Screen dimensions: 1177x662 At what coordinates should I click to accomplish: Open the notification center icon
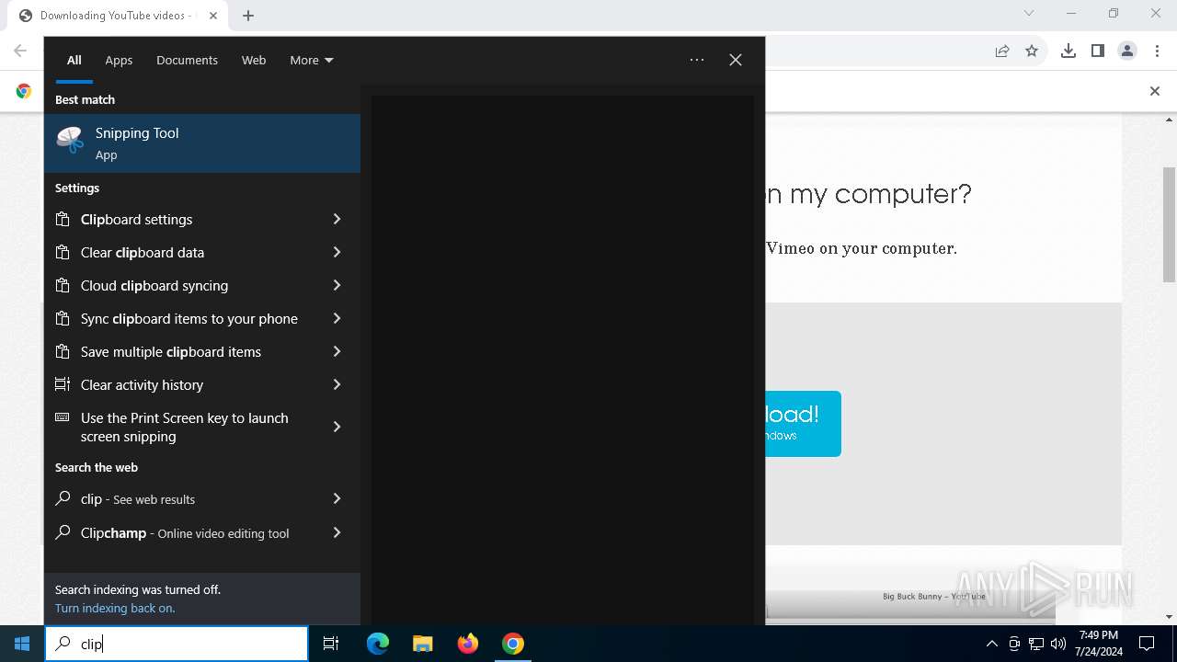pyautogui.click(x=1147, y=644)
